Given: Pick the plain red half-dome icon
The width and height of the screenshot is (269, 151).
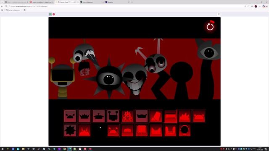Looking at the screenshot, I should tap(127, 130).
